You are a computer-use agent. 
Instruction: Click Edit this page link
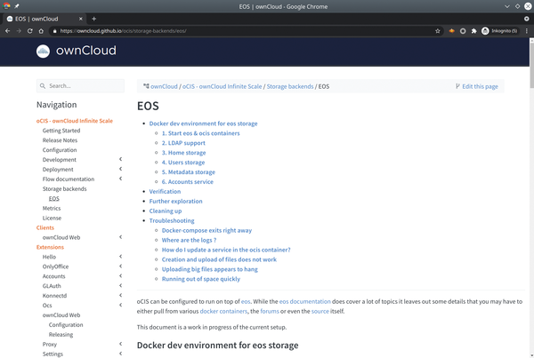click(x=477, y=86)
